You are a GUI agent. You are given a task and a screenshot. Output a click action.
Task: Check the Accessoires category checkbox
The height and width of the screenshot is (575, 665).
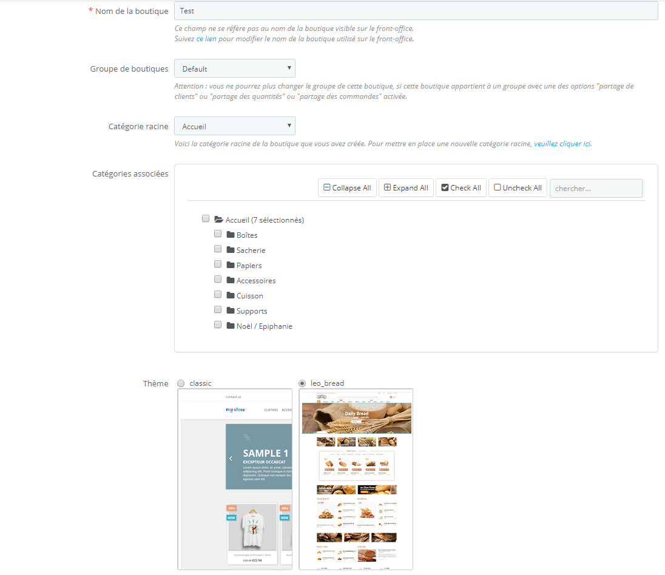[218, 279]
